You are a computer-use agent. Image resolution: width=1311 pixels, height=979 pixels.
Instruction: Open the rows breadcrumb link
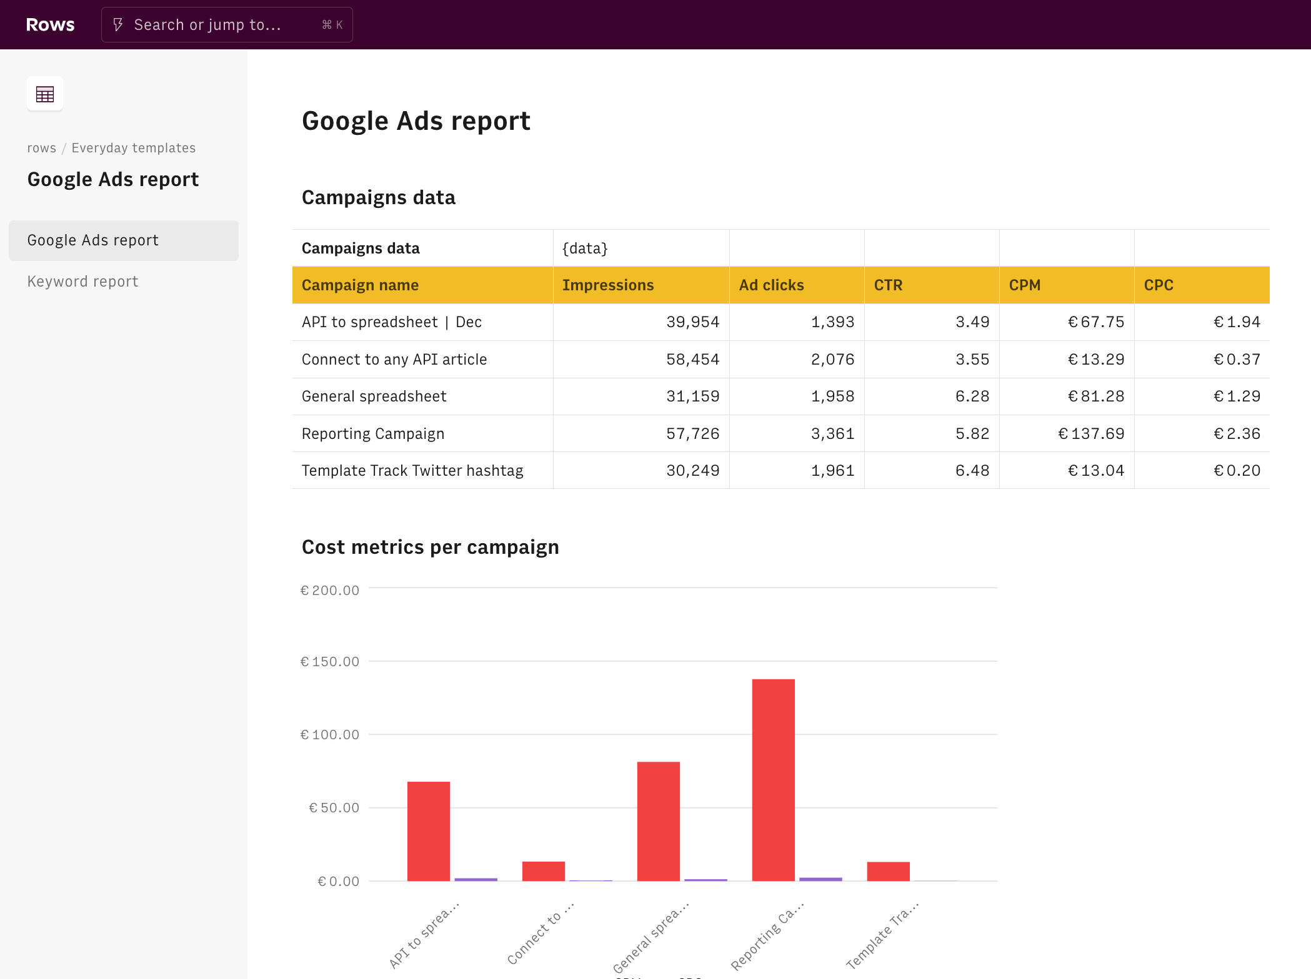41,148
